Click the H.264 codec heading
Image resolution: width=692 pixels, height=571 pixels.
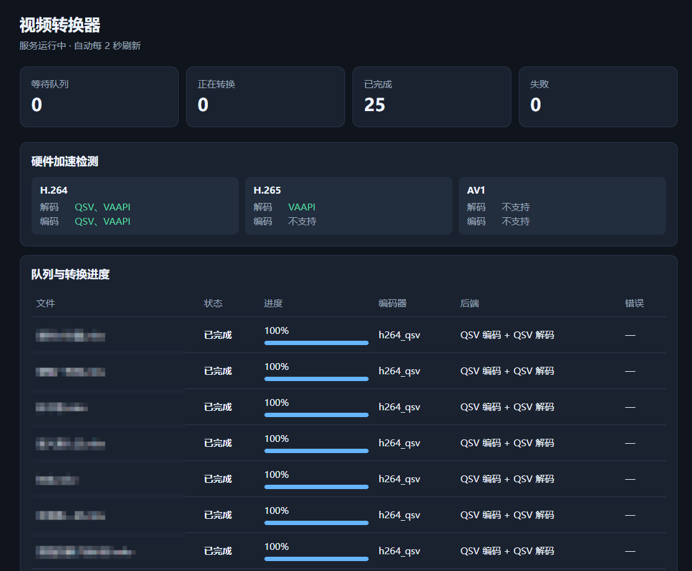pyautogui.click(x=54, y=190)
